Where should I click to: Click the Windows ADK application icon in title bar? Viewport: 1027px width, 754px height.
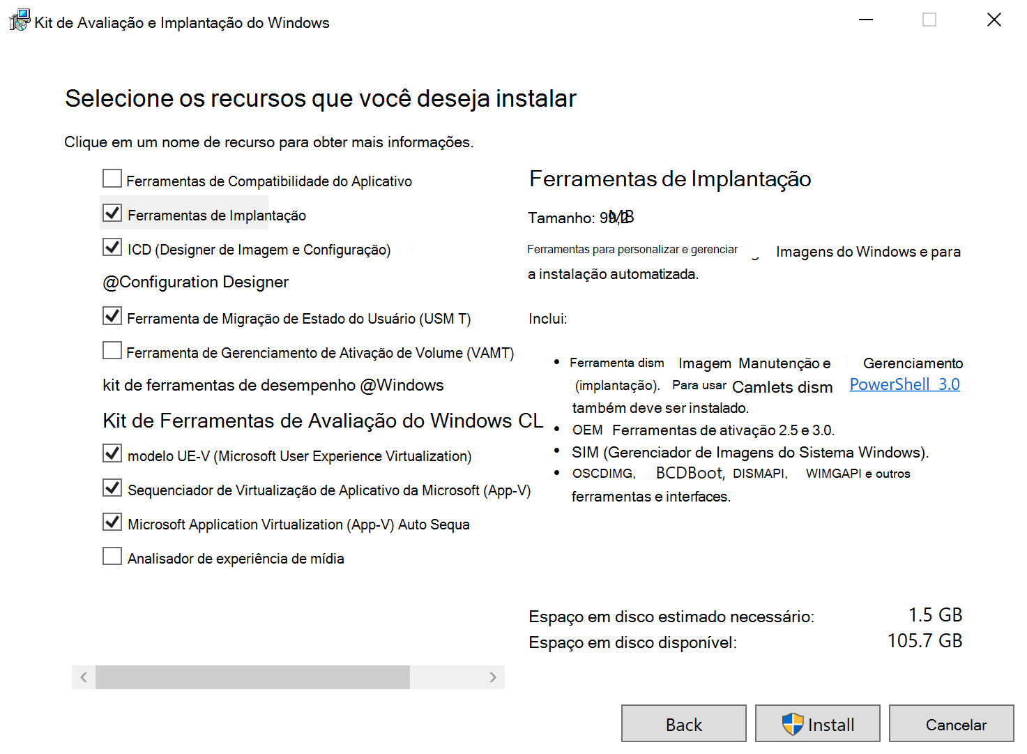click(19, 20)
